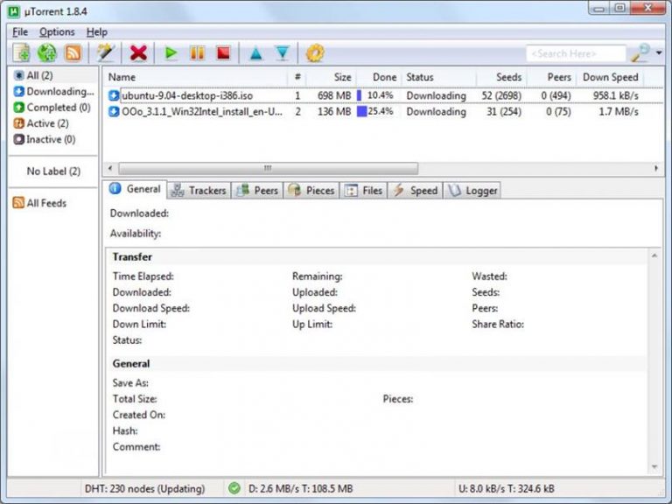Image resolution: width=672 pixels, height=504 pixels.
Task: Open the Help menu
Action: tap(97, 32)
